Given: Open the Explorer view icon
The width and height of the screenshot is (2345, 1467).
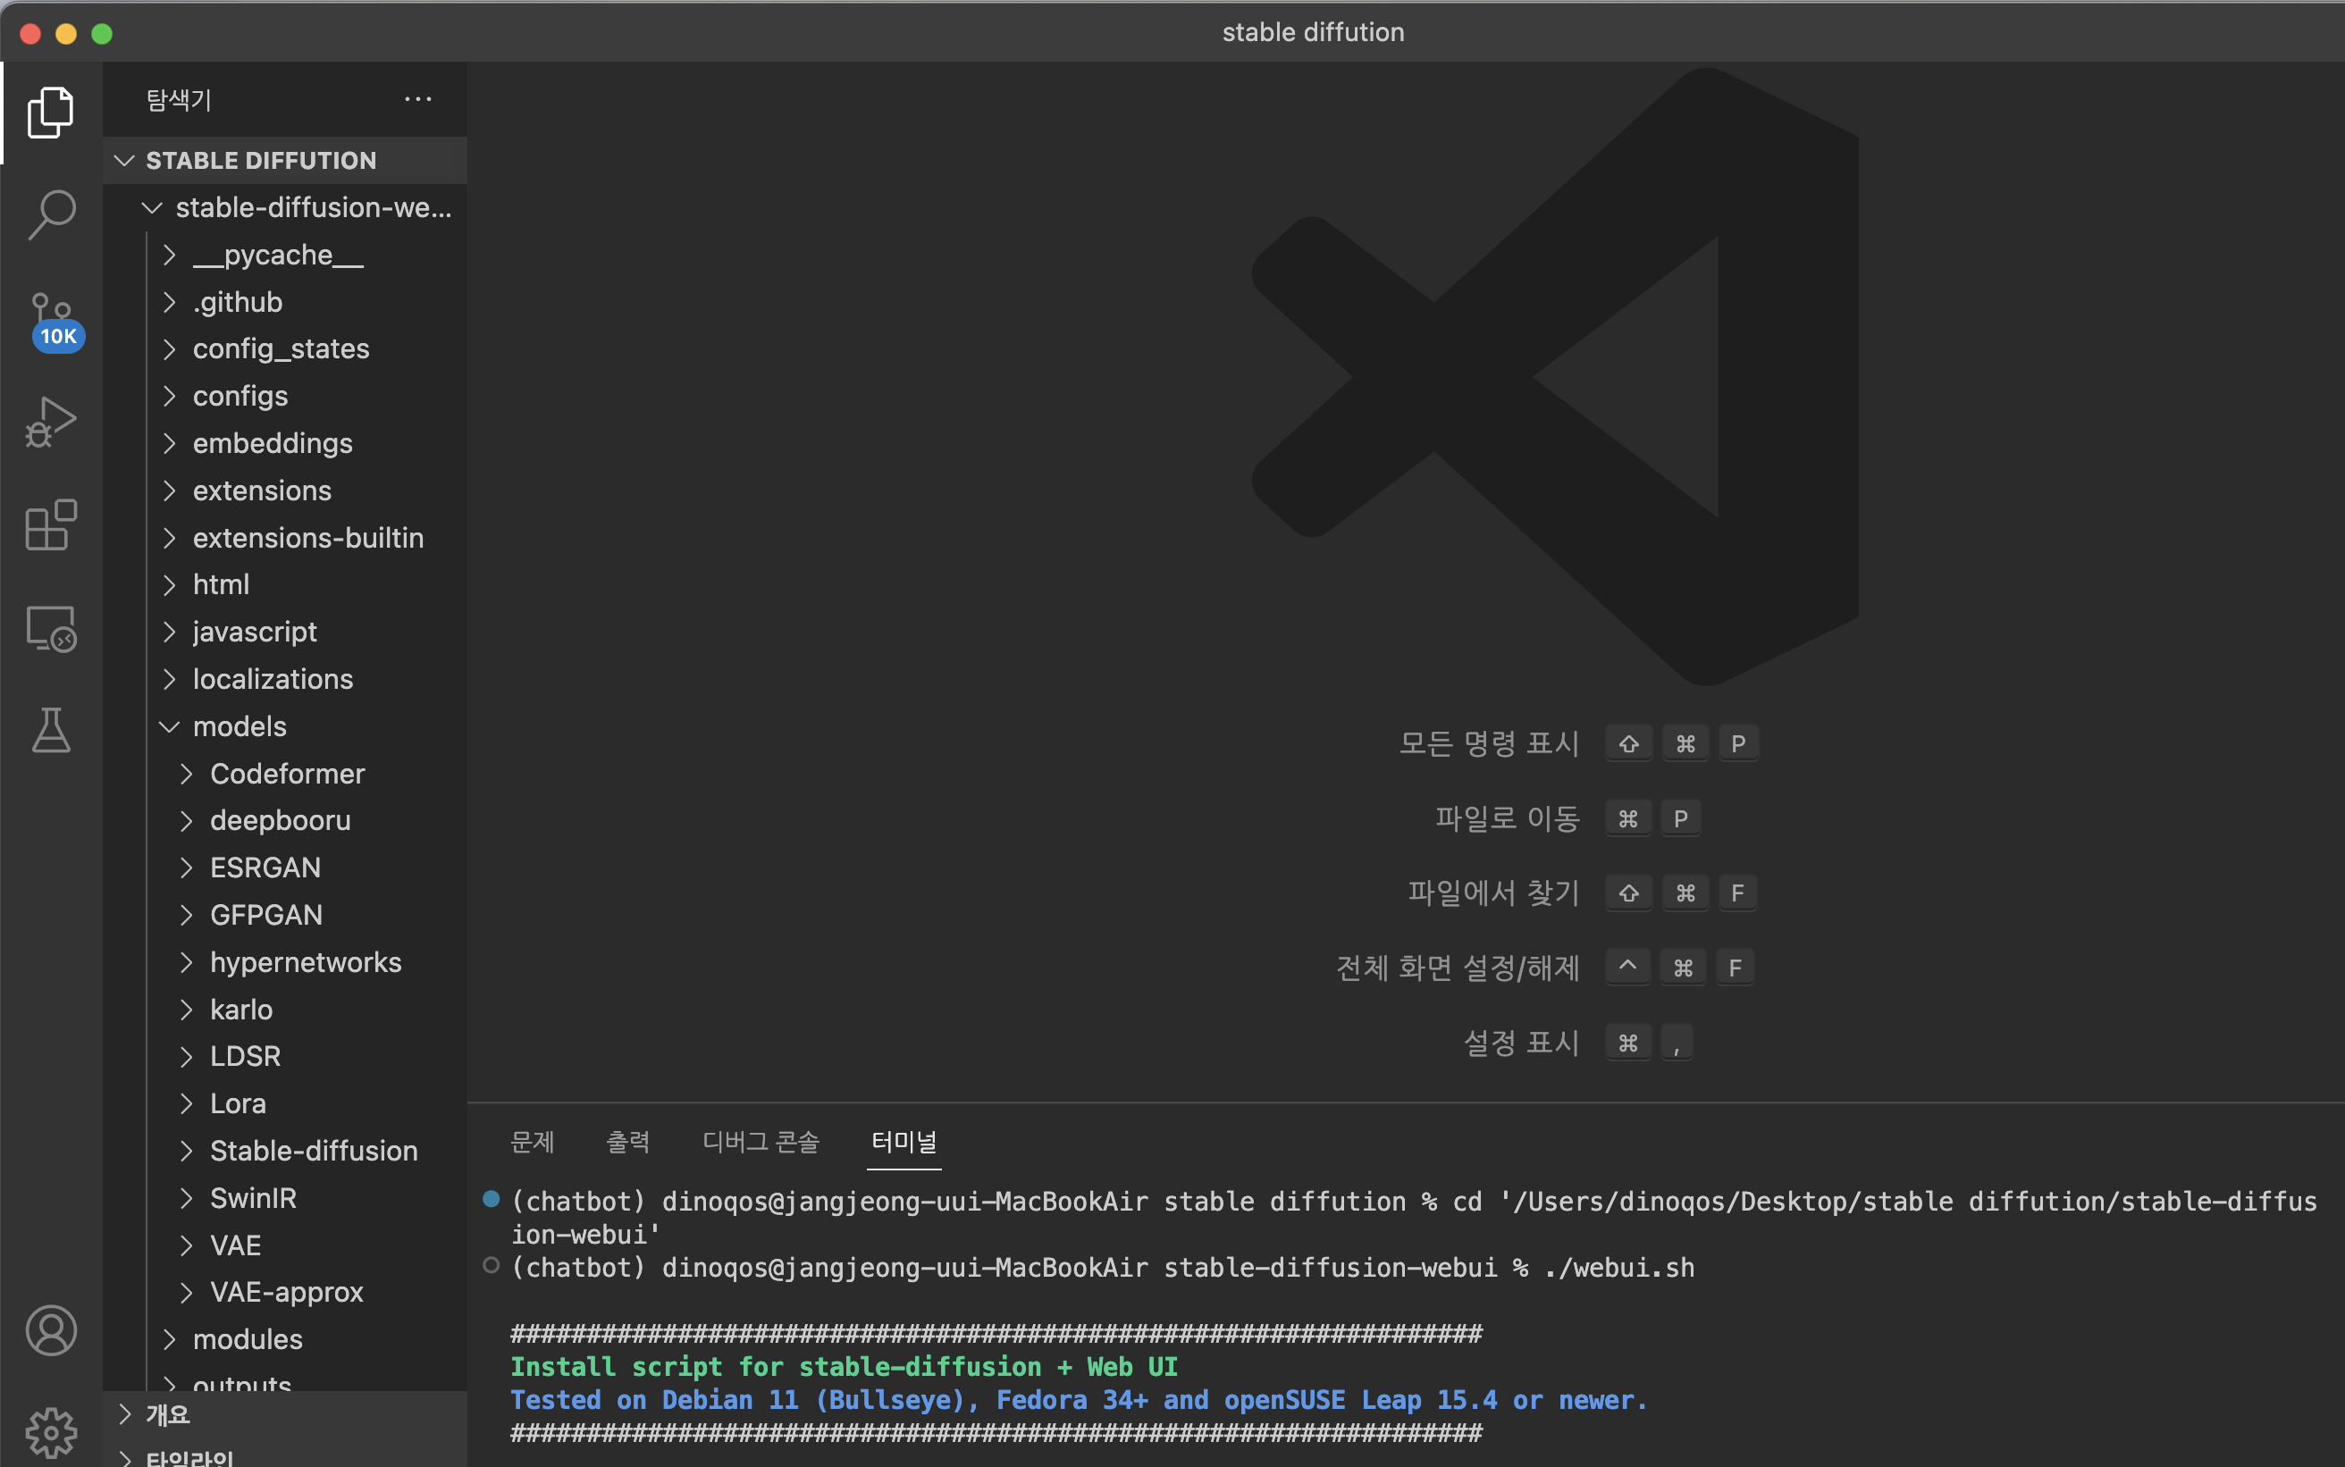Looking at the screenshot, I should tap(50, 113).
